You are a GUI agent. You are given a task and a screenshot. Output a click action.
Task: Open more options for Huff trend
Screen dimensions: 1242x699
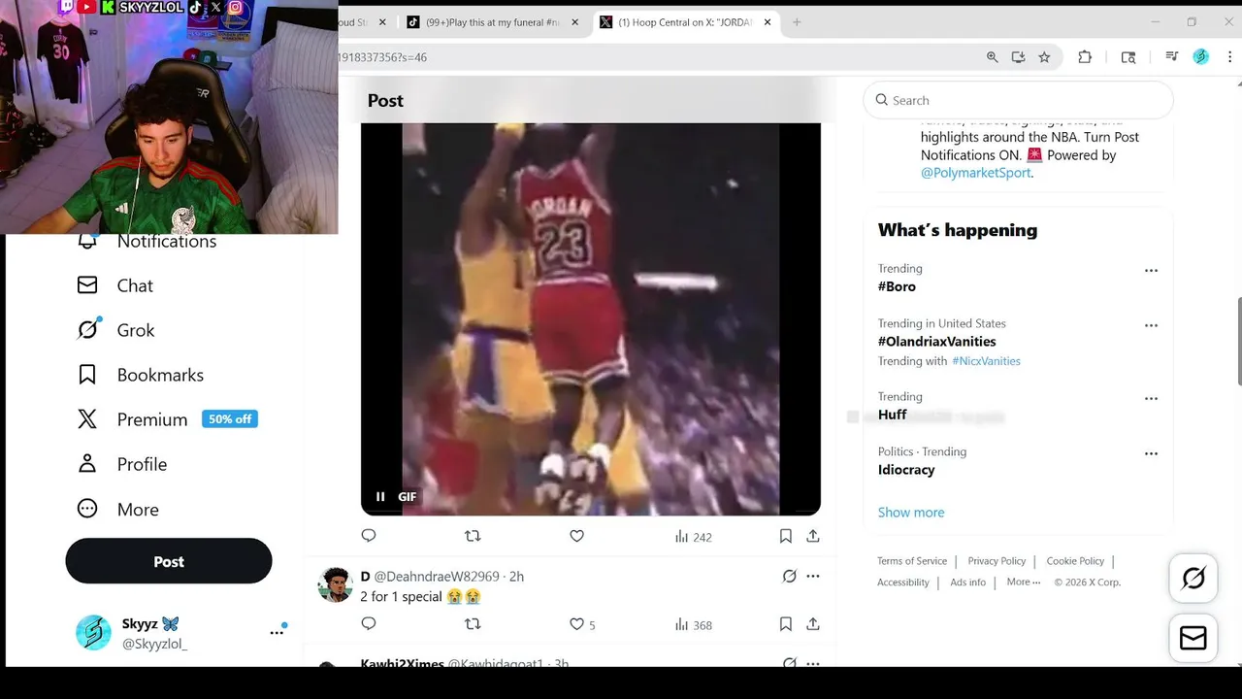(1151, 399)
